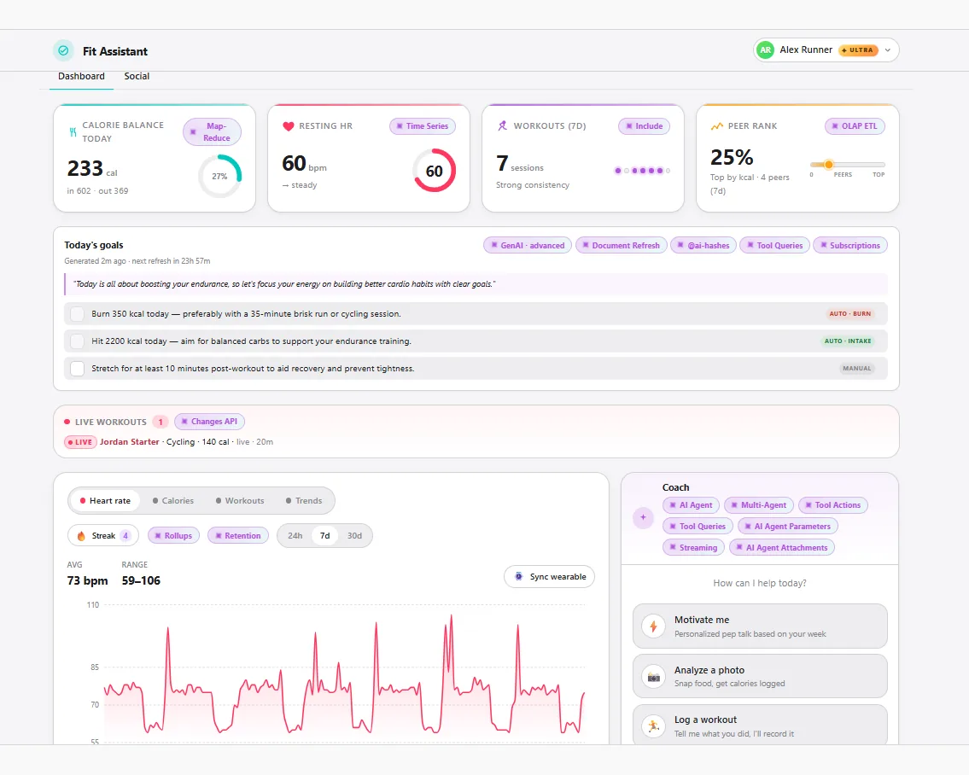
Task: Click the Tool Queries tag in Today's goals
Action: [774, 245]
